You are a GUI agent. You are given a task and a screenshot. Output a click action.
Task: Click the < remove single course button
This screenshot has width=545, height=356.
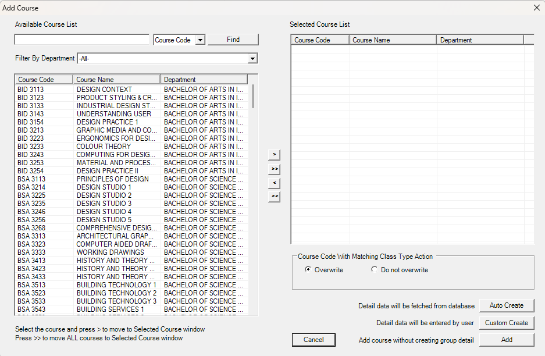[x=274, y=183]
